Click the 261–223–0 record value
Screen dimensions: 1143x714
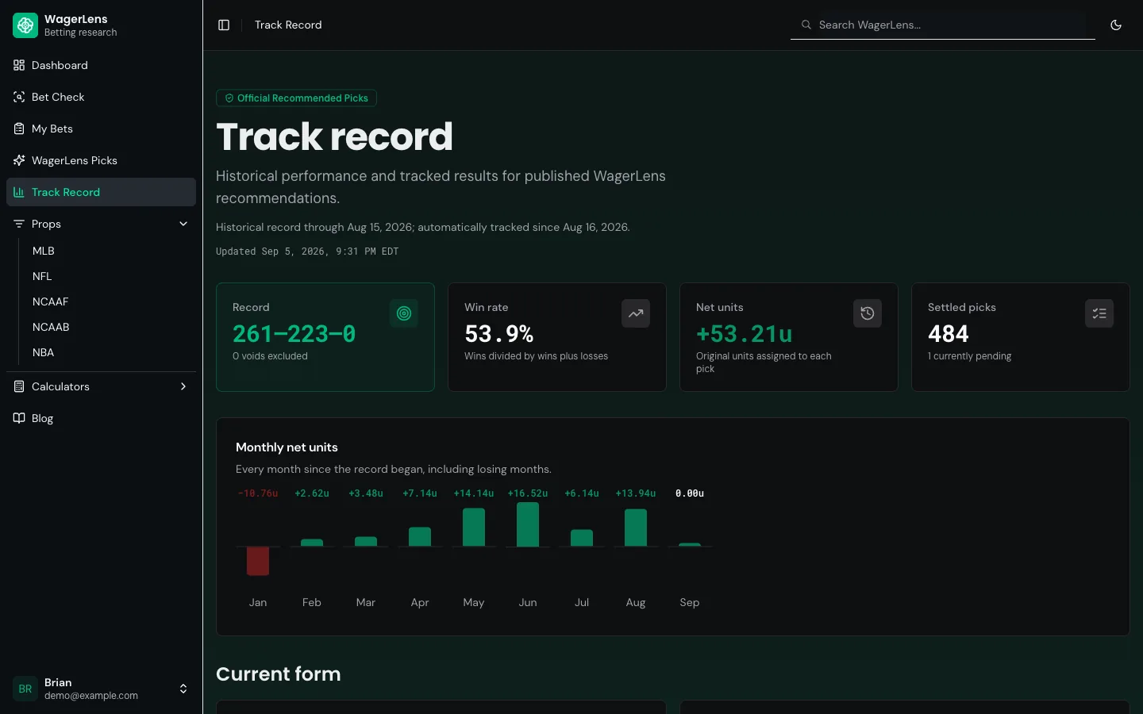(294, 334)
